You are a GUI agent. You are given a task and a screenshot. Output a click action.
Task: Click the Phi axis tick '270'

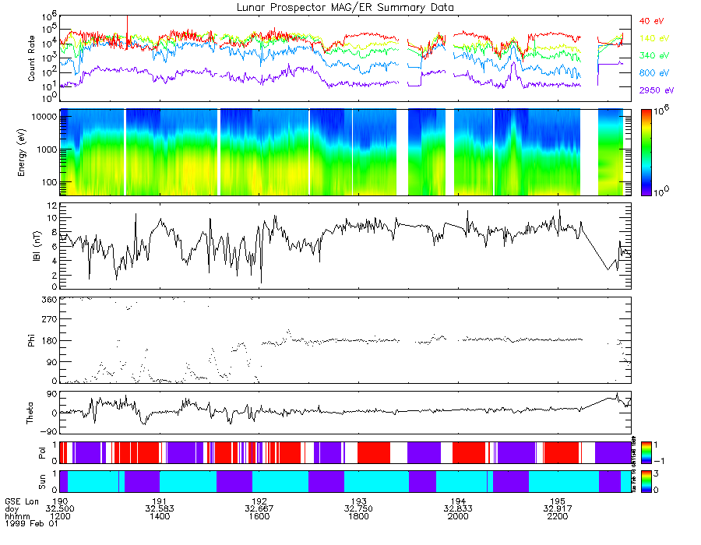pos(49,319)
